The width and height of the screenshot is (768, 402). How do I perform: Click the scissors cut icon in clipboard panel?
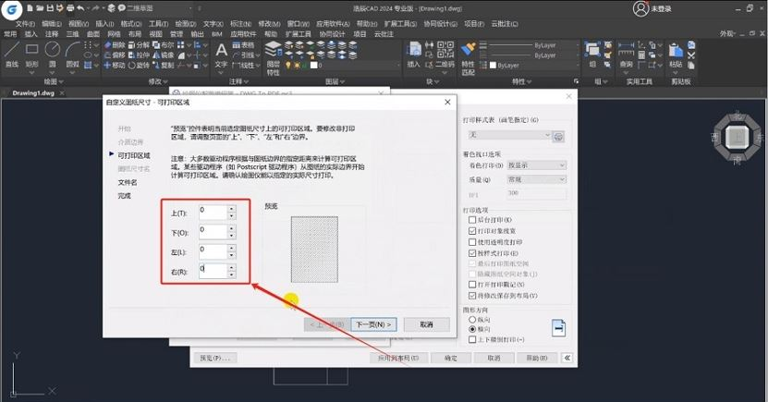[x=691, y=55]
